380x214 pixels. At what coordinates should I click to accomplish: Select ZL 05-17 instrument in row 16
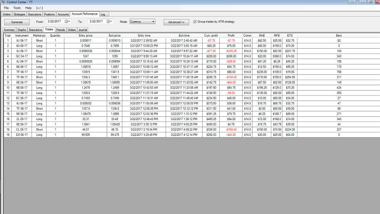point(22,119)
